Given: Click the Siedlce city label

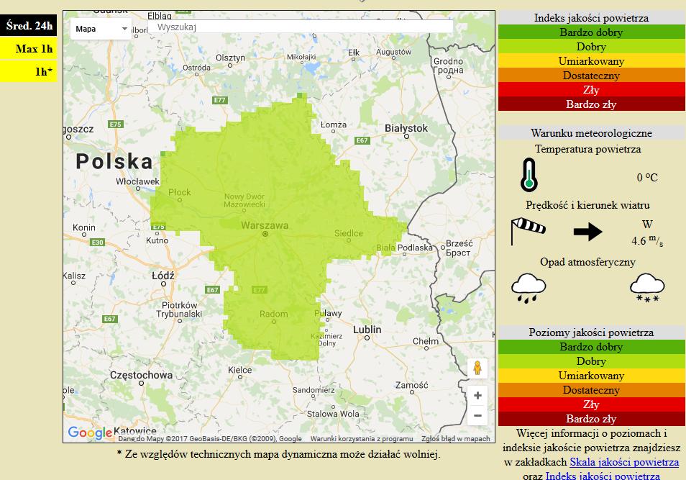Looking at the screenshot, I should click(x=348, y=233).
